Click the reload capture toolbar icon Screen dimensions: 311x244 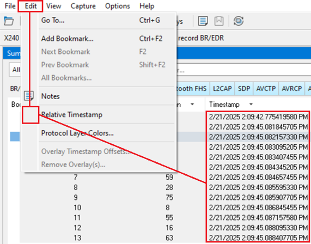pyautogui.click(x=239, y=21)
